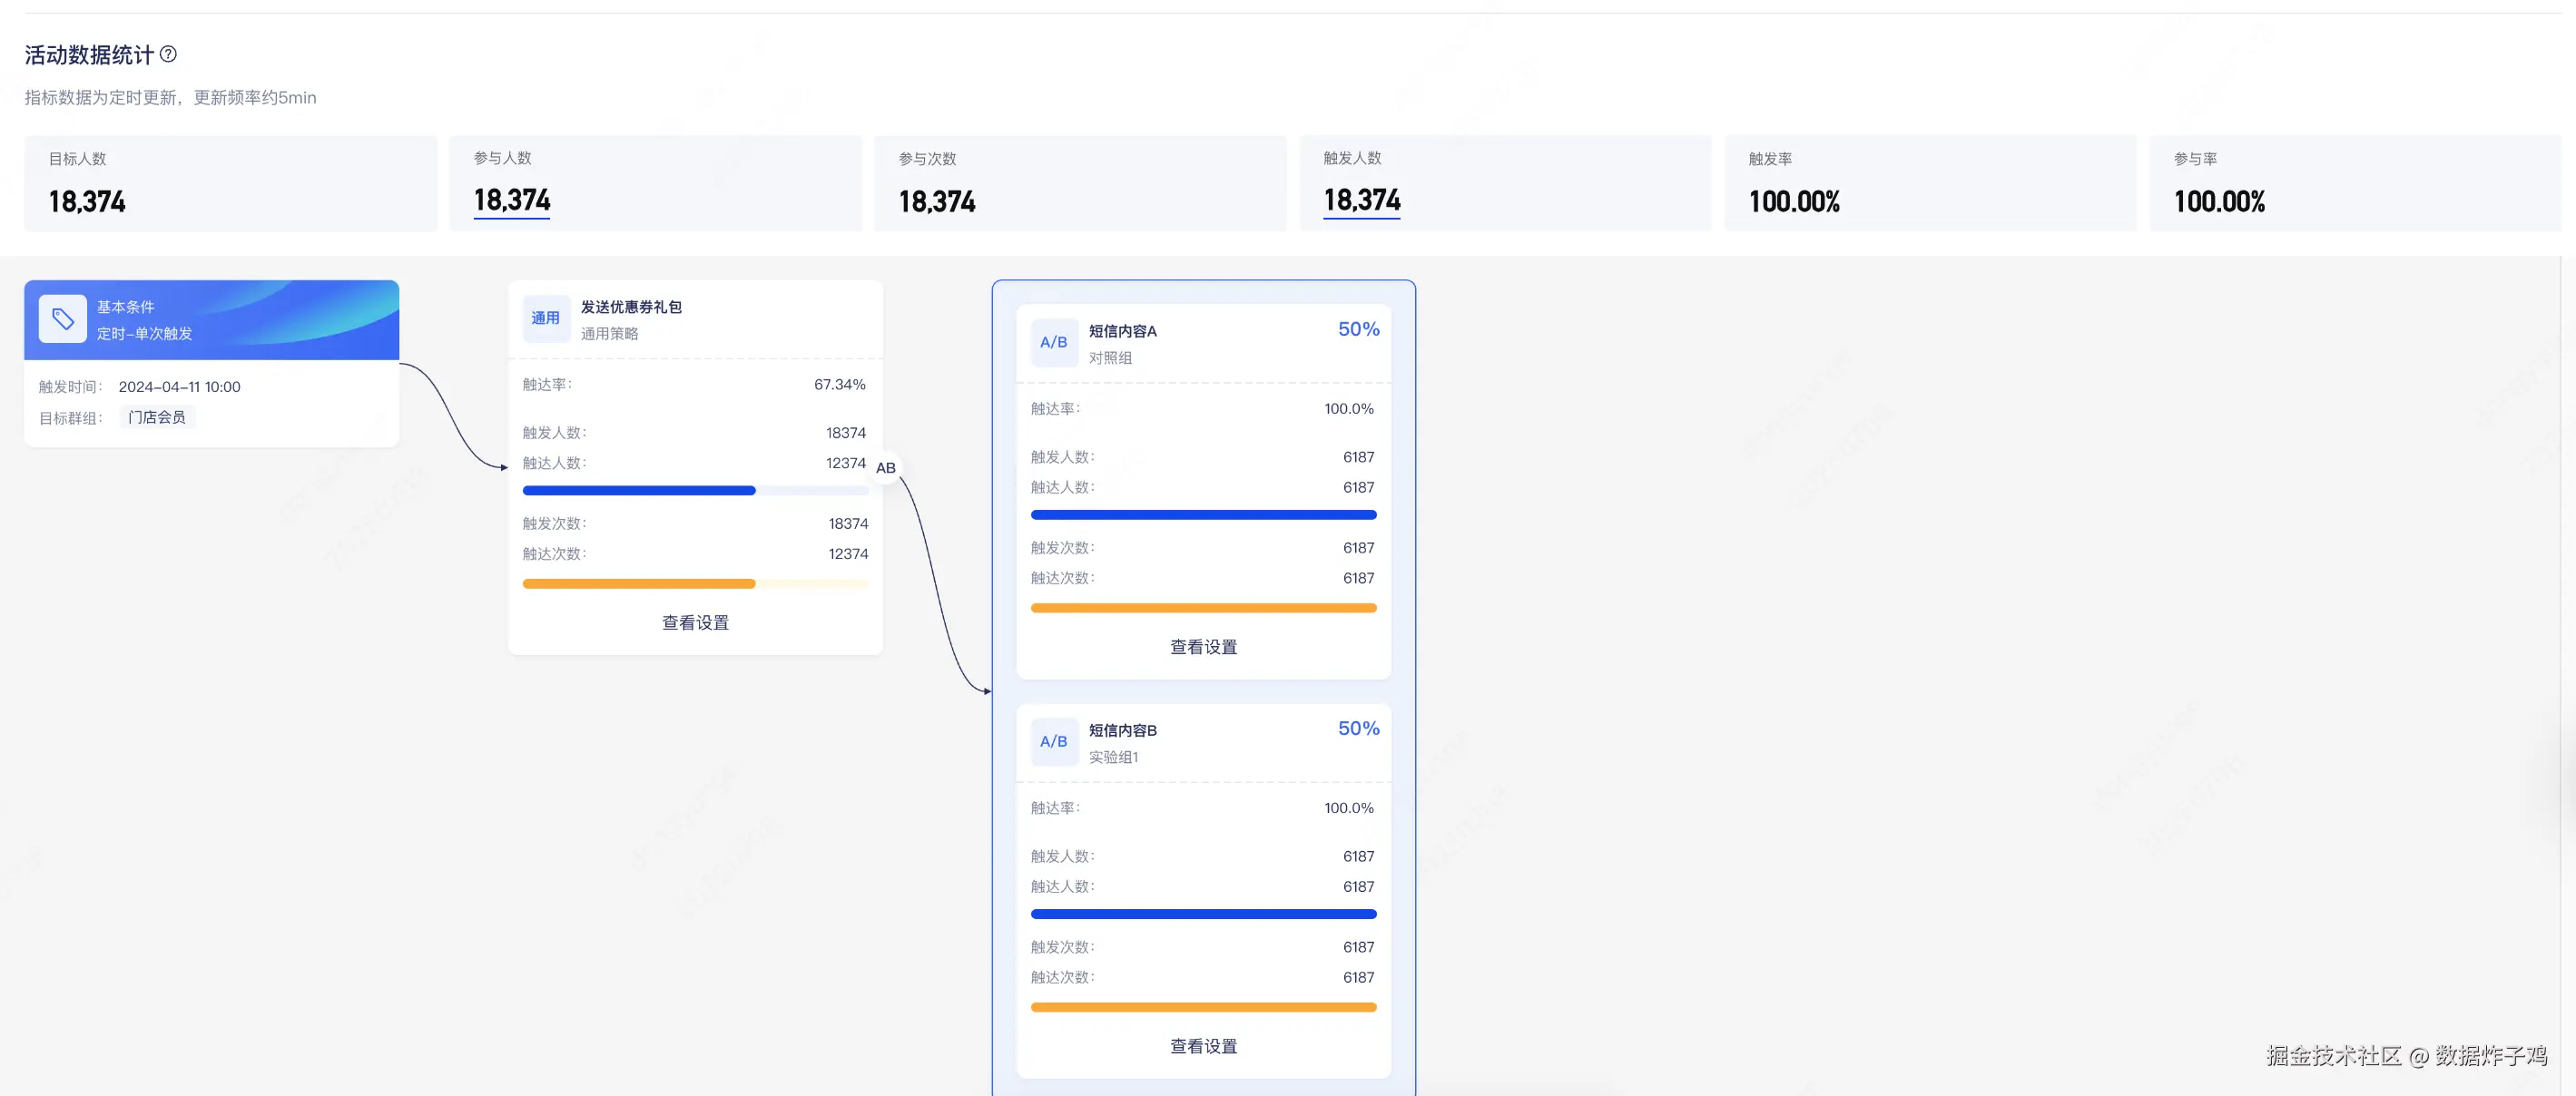Click 触达率 100.0% on 短信内容A
This screenshot has height=1096, width=2576.
[x=1349, y=409]
